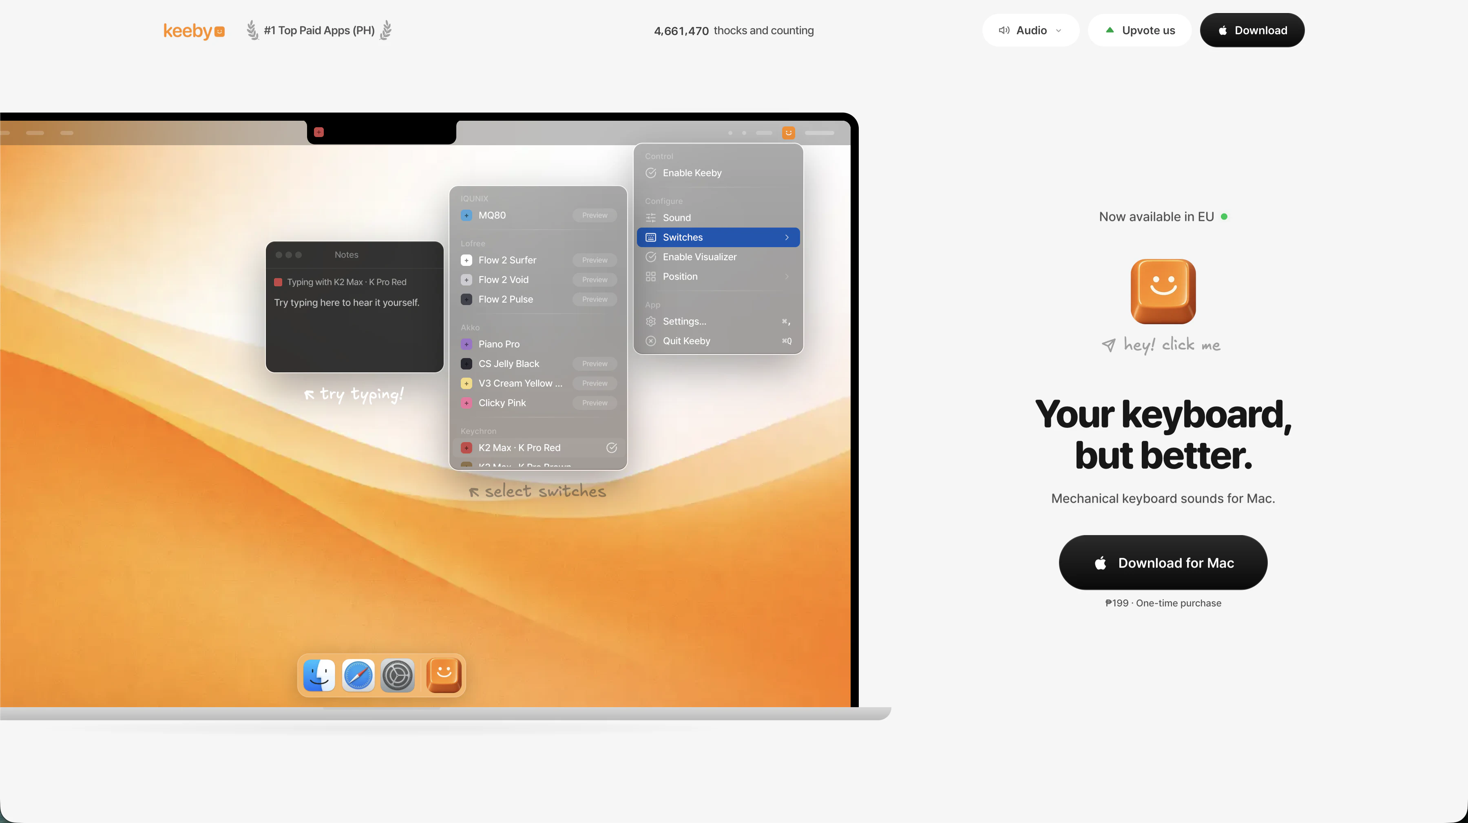This screenshot has width=1468, height=823.
Task: Click the Sound sliders icon
Action: click(651, 218)
